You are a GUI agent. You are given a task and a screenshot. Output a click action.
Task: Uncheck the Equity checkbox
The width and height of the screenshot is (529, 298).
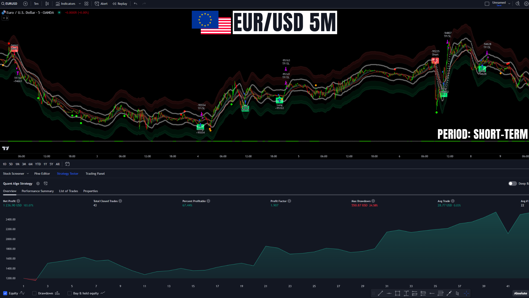coord(5,293)
